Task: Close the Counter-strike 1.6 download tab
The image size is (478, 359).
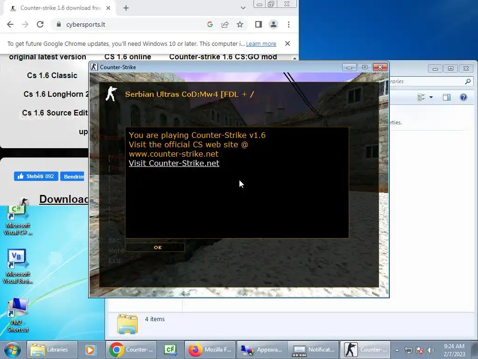Action: point(108,8)
